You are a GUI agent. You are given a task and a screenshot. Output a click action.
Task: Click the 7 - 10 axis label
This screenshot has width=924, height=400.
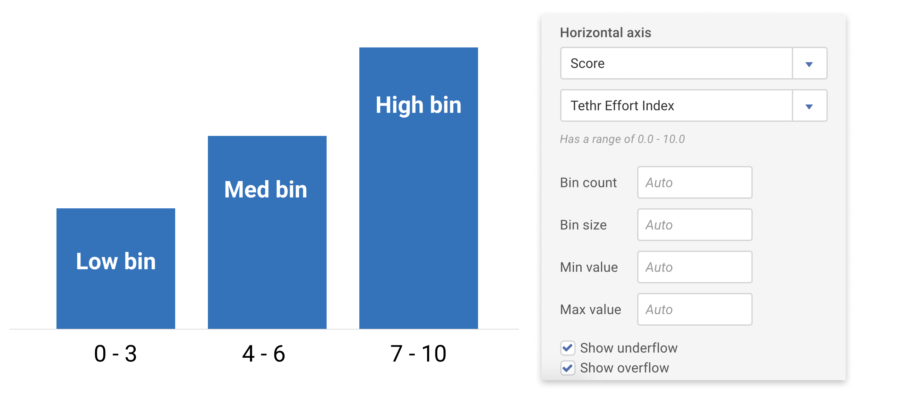point(418,354)
